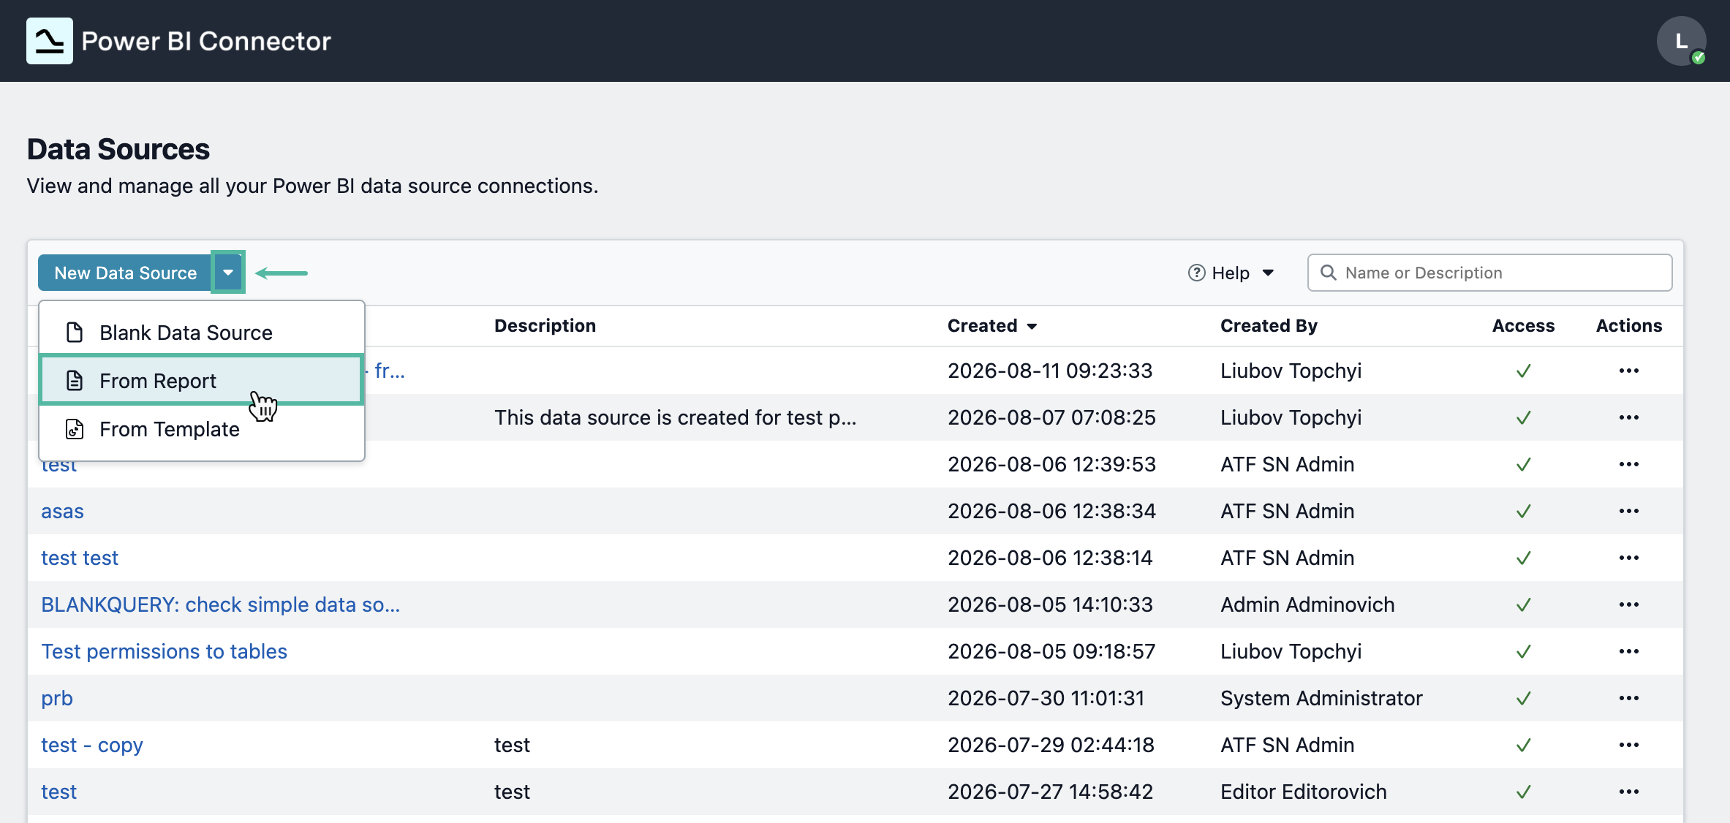
Task: Sort by the Created column header
Action: (x=991, y=326)
